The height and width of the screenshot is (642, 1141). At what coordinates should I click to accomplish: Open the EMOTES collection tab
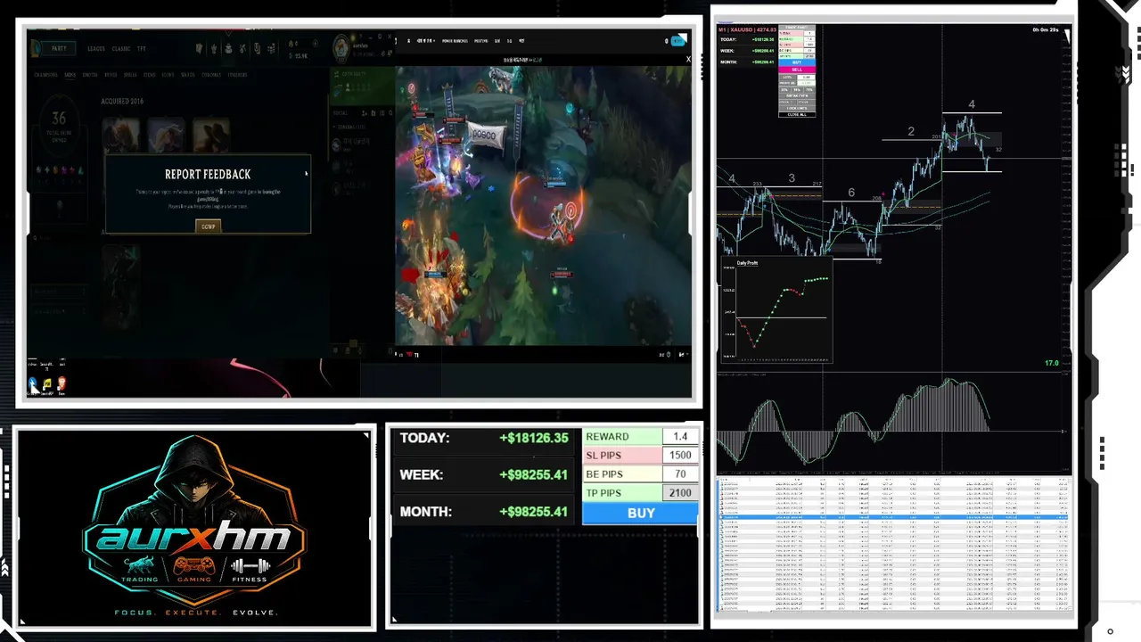click(x=89, y=75)
